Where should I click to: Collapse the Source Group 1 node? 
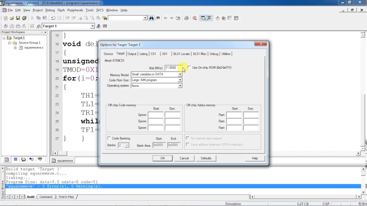coord(9,43)
